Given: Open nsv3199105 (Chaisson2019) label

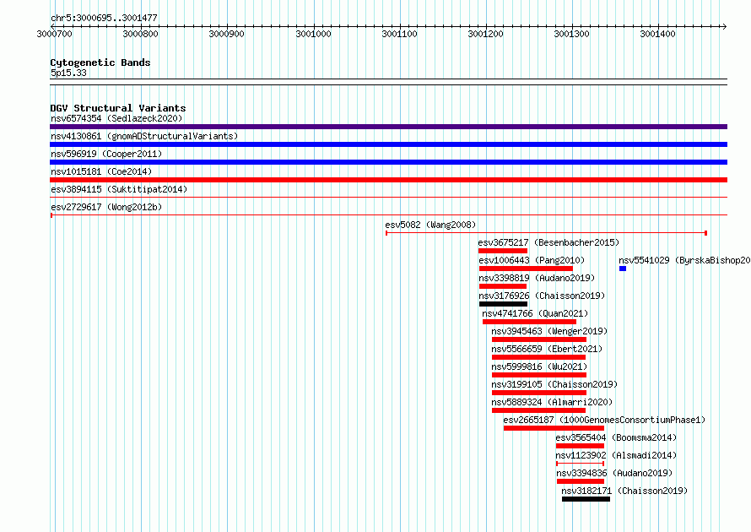Looking at the screenshot, I should tap(554, 384).
